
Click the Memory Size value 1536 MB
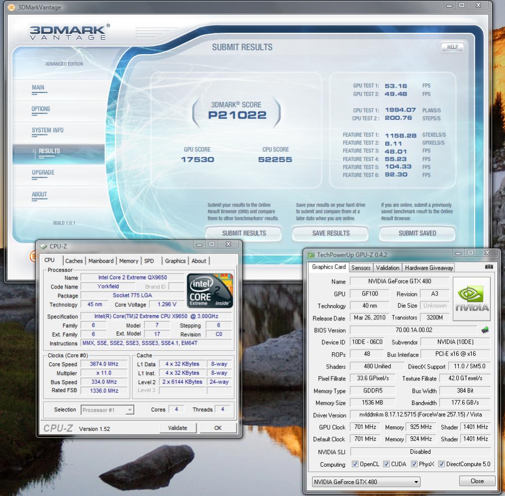[x=372, y=402]
